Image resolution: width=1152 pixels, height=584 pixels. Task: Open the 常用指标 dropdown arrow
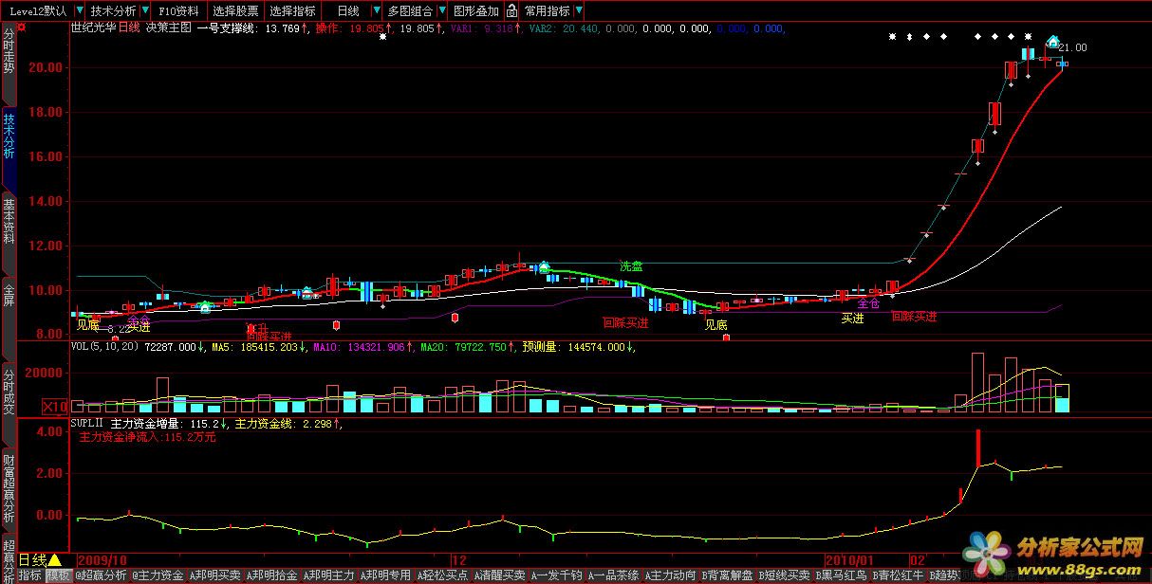click(x=579, y=11)
